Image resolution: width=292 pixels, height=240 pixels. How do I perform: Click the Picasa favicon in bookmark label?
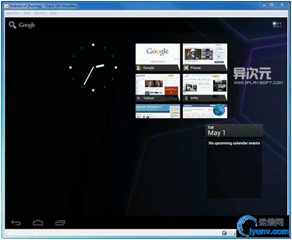click(186, 68)
